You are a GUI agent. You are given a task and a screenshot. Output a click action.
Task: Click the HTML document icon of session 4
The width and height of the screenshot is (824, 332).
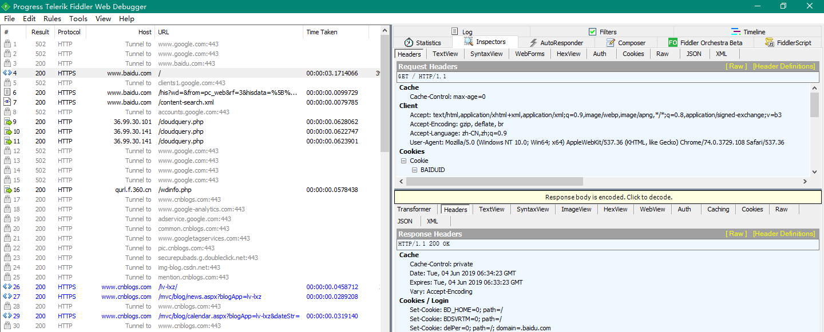tap(7, 73)
